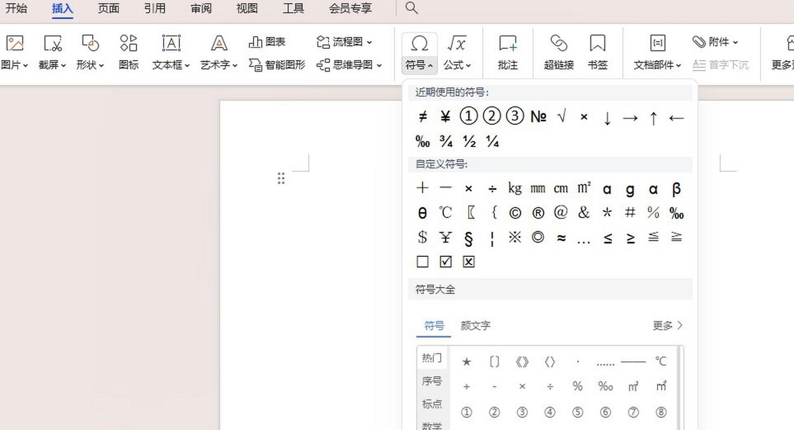794x430 pixels.
Task: Insert the ⑧ circled number symbol
Action: 661,412
